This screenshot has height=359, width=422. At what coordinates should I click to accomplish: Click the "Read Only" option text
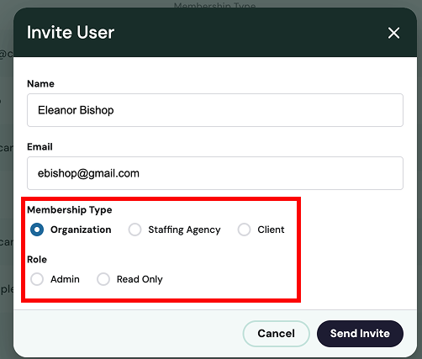click(140, 279)
